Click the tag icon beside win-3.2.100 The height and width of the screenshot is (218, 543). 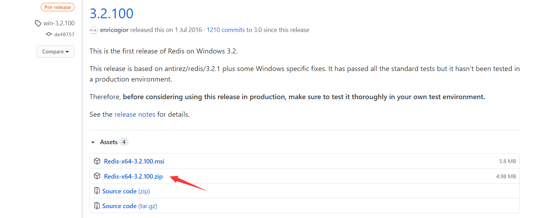pos(38,23)
